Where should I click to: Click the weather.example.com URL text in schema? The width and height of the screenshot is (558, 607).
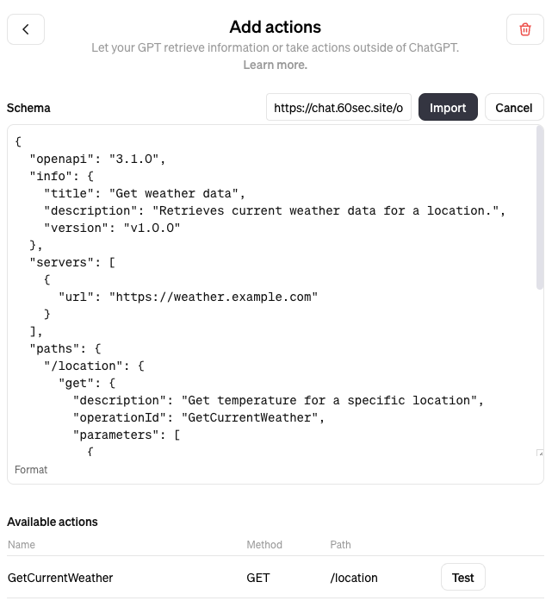213,297
